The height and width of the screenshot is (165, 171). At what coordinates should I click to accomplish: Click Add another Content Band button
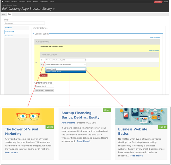pos(44,90)
